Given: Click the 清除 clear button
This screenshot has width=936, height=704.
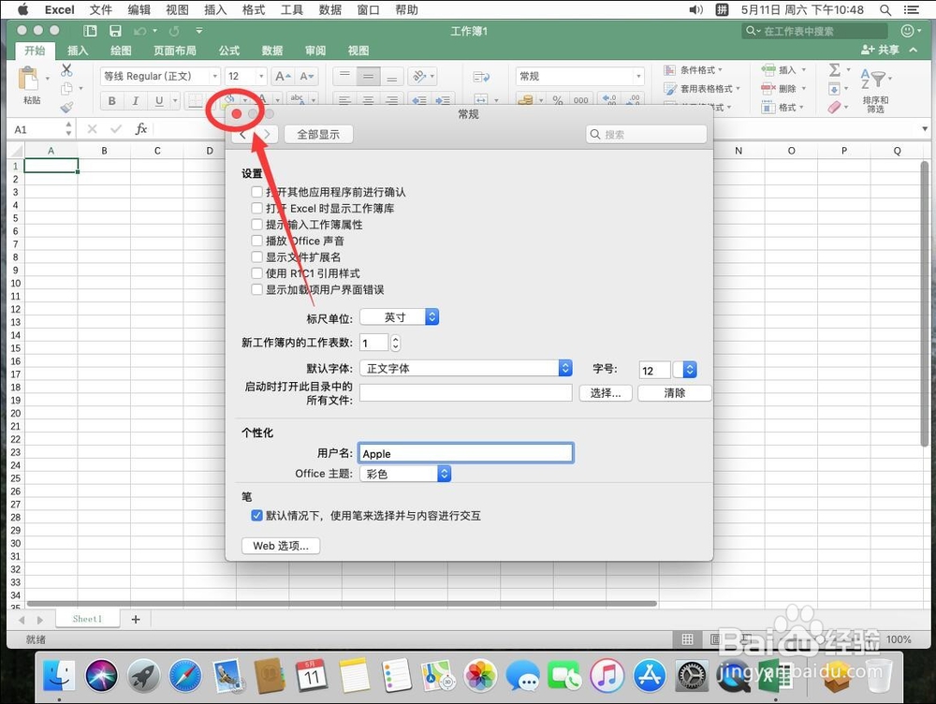Looking at the screenshot, I should click(x=675, y=393).
